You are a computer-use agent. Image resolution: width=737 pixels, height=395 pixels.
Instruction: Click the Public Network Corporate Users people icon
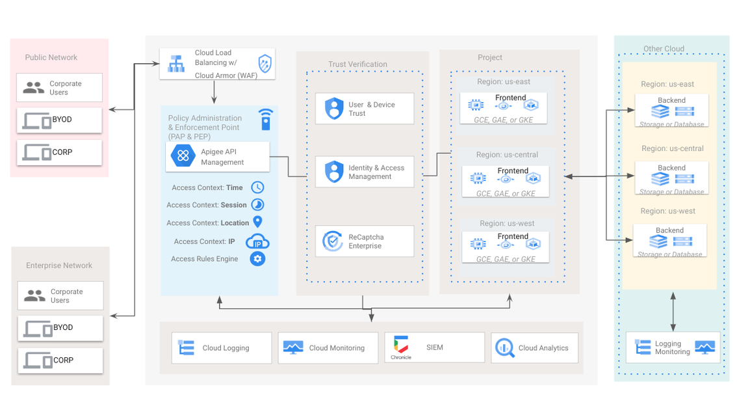click(x=34, y=88)
